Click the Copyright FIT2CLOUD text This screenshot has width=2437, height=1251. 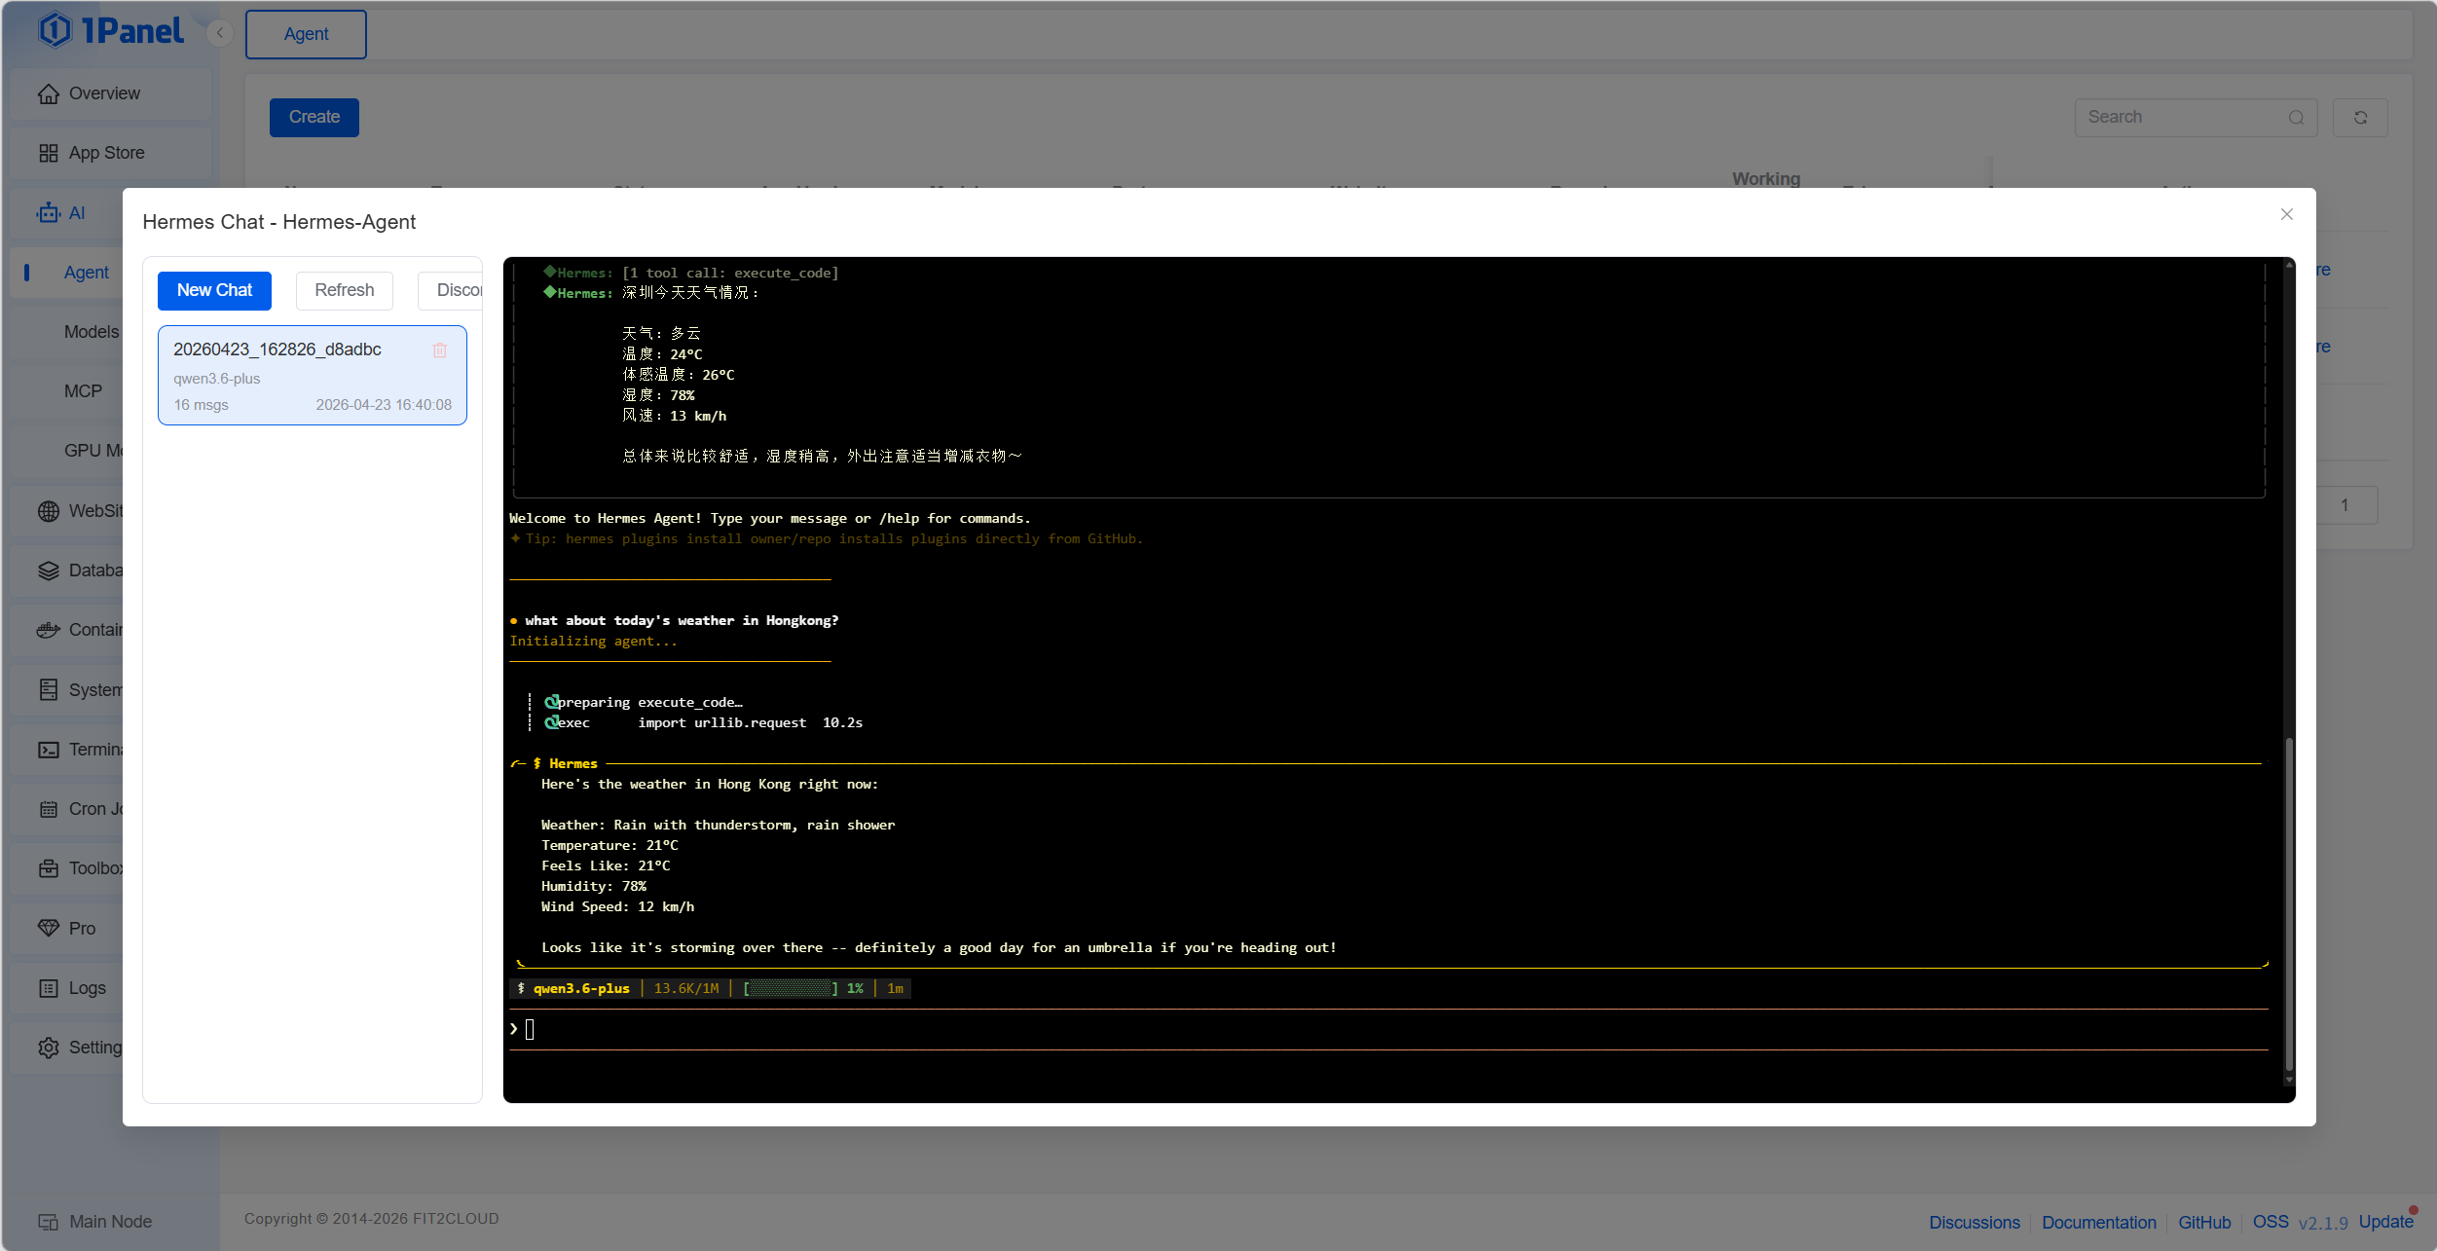point(371,1219)
